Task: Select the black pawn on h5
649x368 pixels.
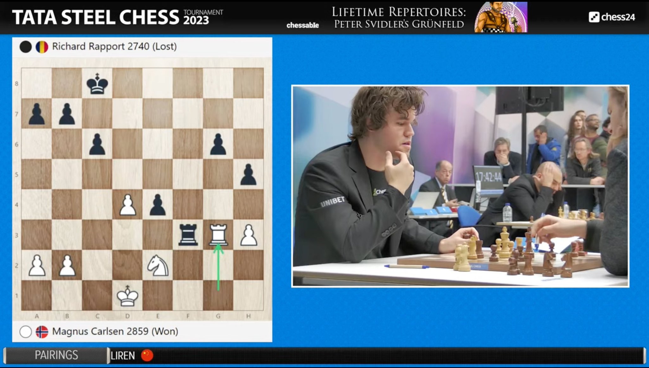Action: (x=248, y=174)
